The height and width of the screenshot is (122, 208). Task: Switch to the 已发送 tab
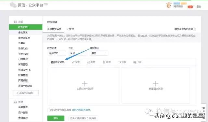(x=70, y=29)
